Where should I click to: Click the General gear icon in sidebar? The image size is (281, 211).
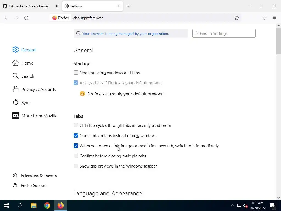tap(16, 49)
